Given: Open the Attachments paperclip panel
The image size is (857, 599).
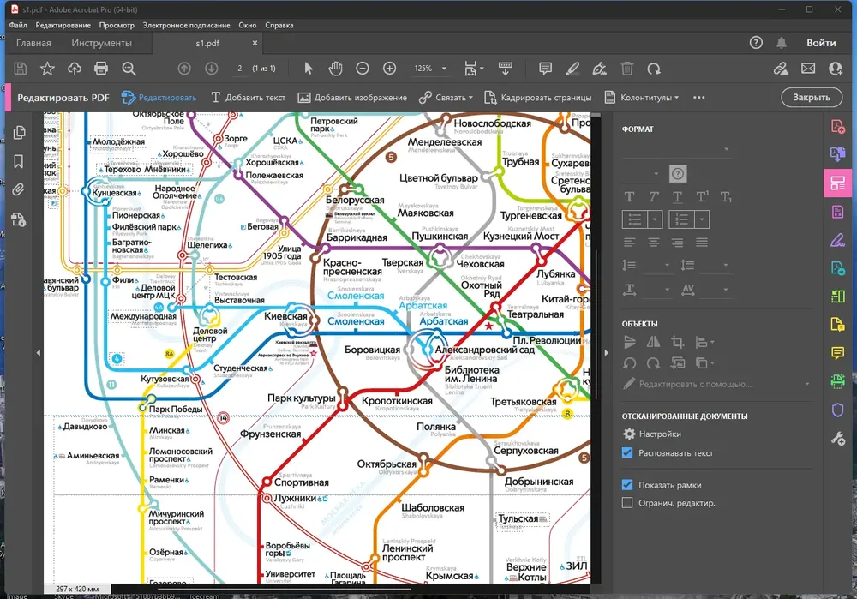Looking at the screenshot, I should [x=19, y=190].
